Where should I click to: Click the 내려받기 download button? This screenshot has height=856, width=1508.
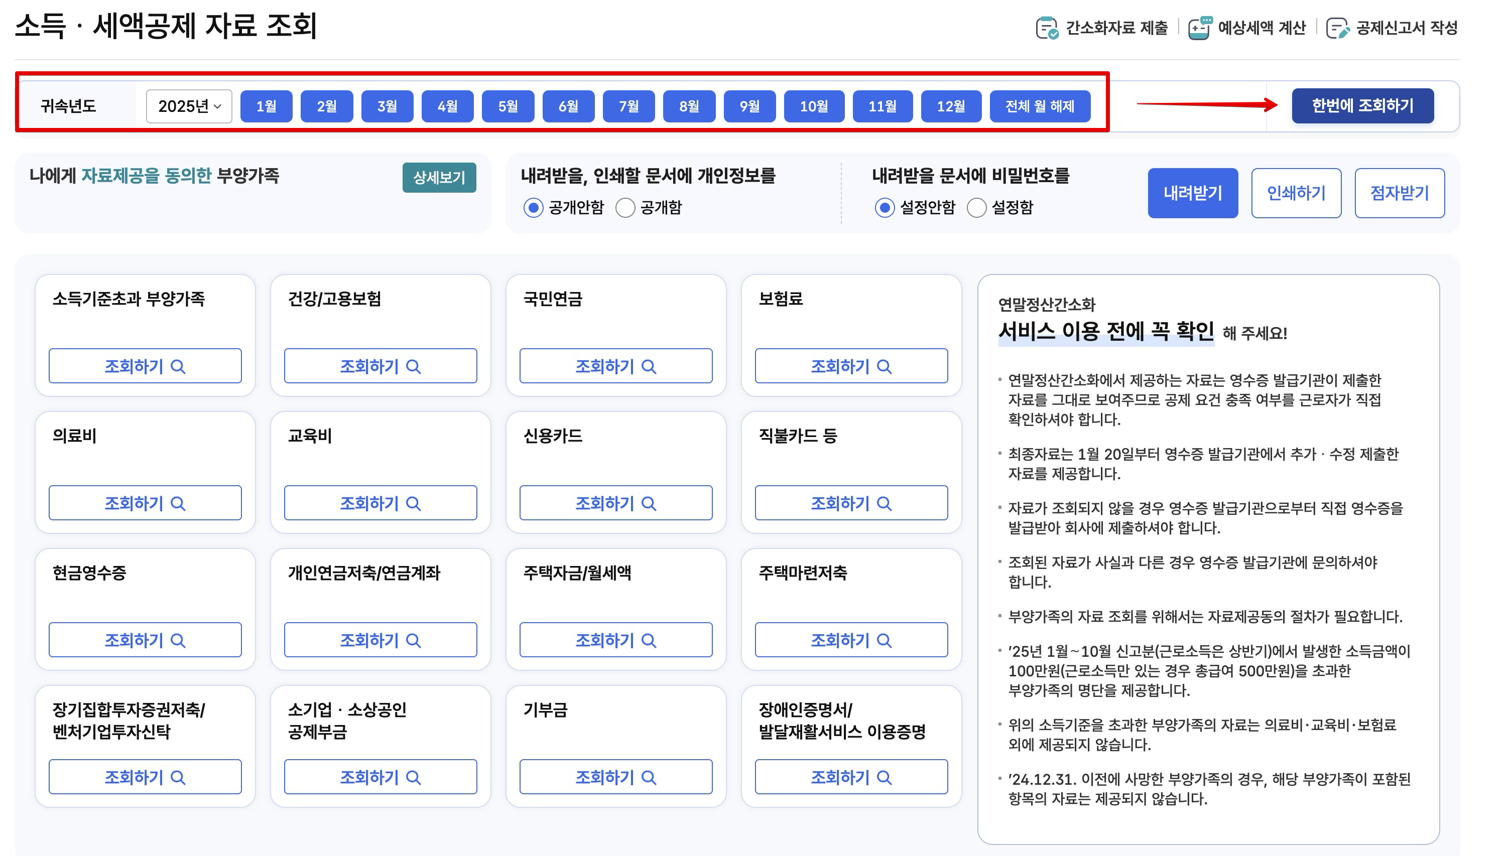point(1192,193)
